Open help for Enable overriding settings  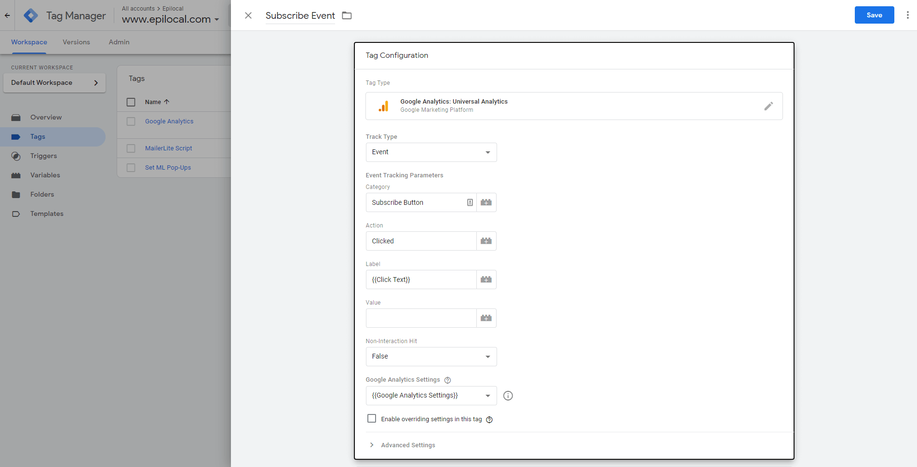tap(489, 420)
